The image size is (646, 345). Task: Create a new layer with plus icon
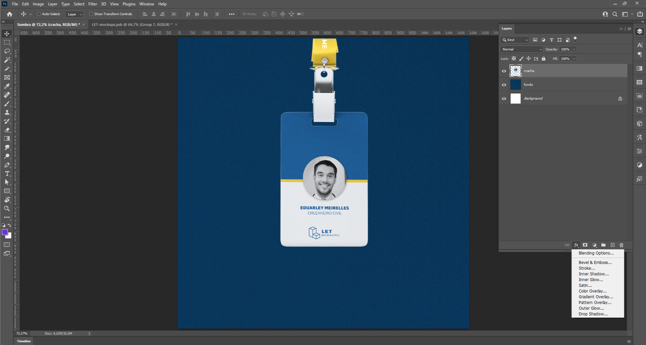pos(612,245)
